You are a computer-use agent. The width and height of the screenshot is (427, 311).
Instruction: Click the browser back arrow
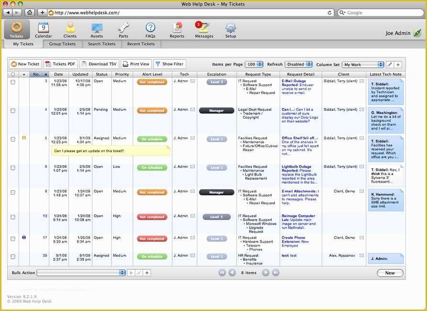coord(8,12)
